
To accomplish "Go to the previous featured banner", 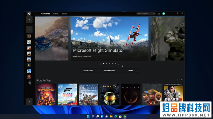I will pos(100,64).
